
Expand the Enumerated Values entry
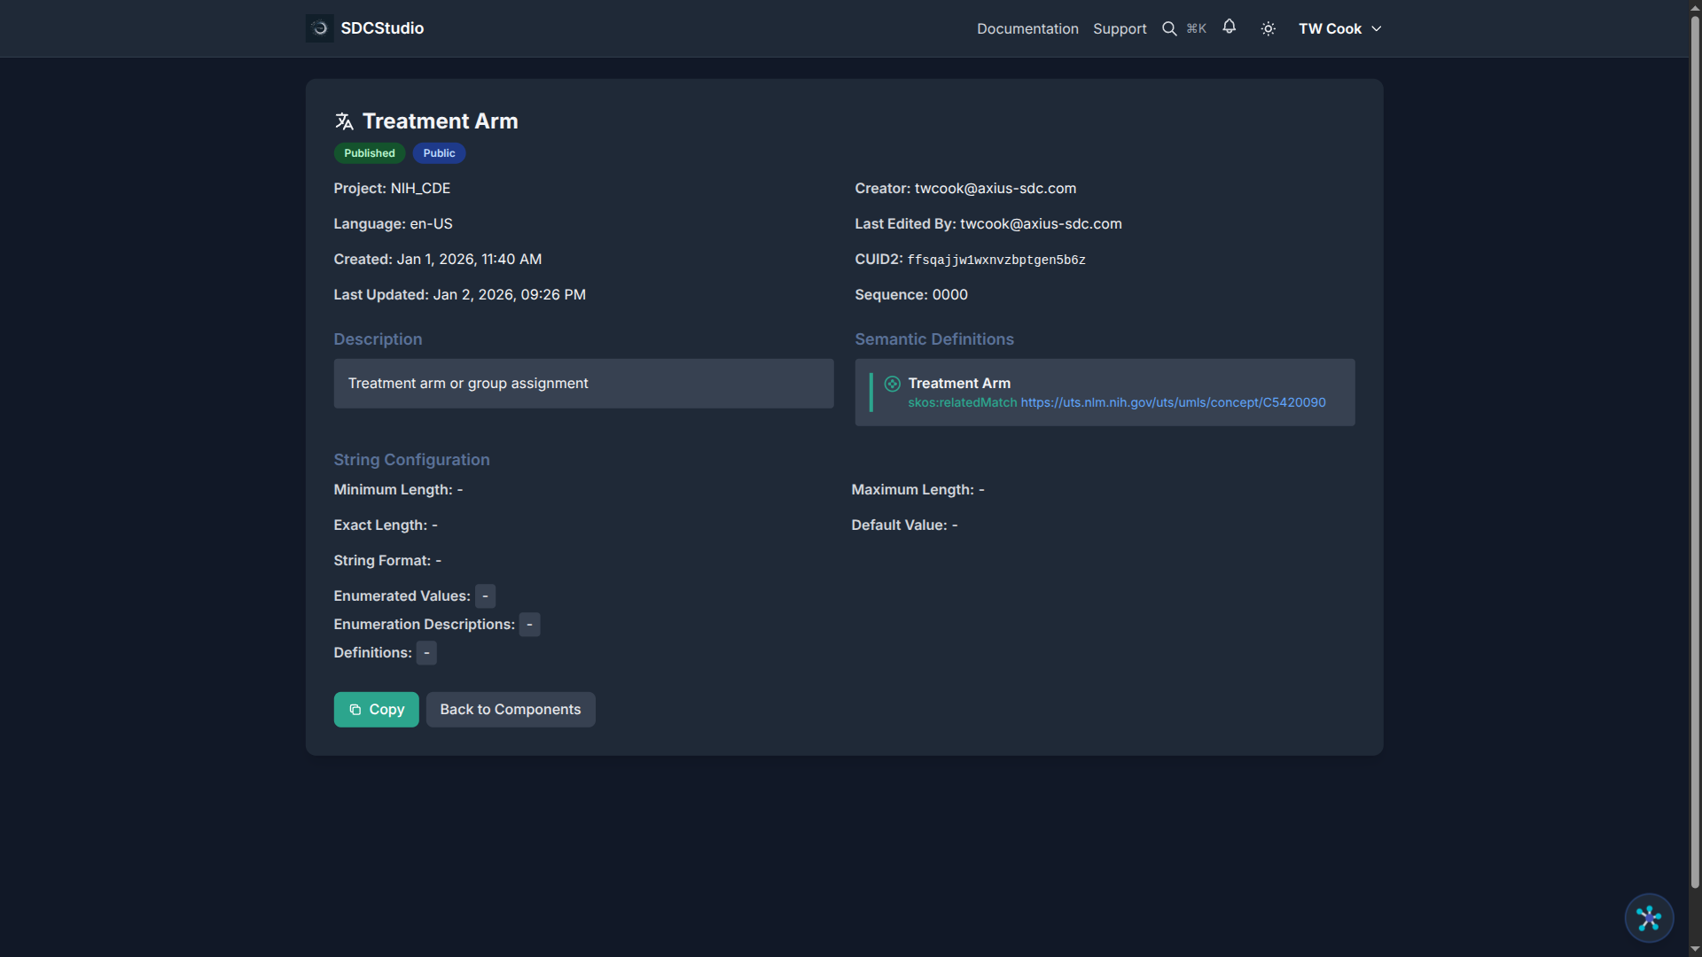485,595
